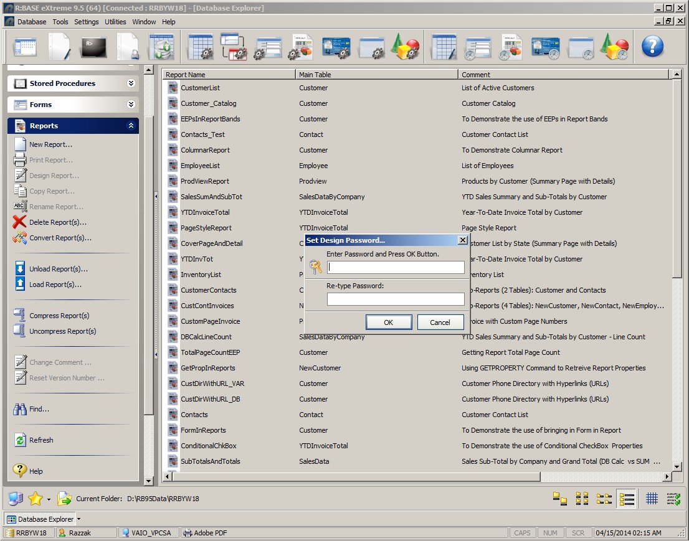Expand the Stored Procedures section

[x=131, y=83]
